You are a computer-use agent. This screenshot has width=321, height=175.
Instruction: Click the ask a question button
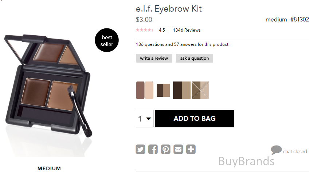tap(195, 58)
